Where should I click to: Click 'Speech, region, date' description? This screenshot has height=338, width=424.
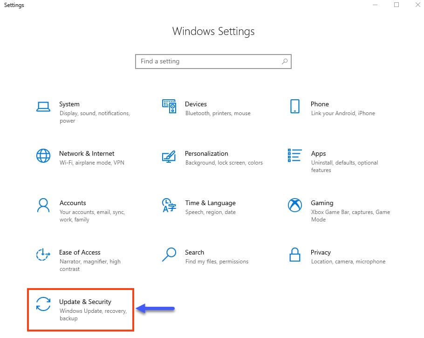pyautogui.click(x=211, y=212)
